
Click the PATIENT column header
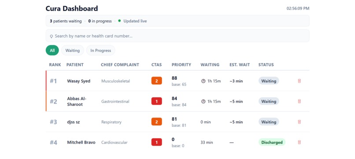click(x=75, y=65)
